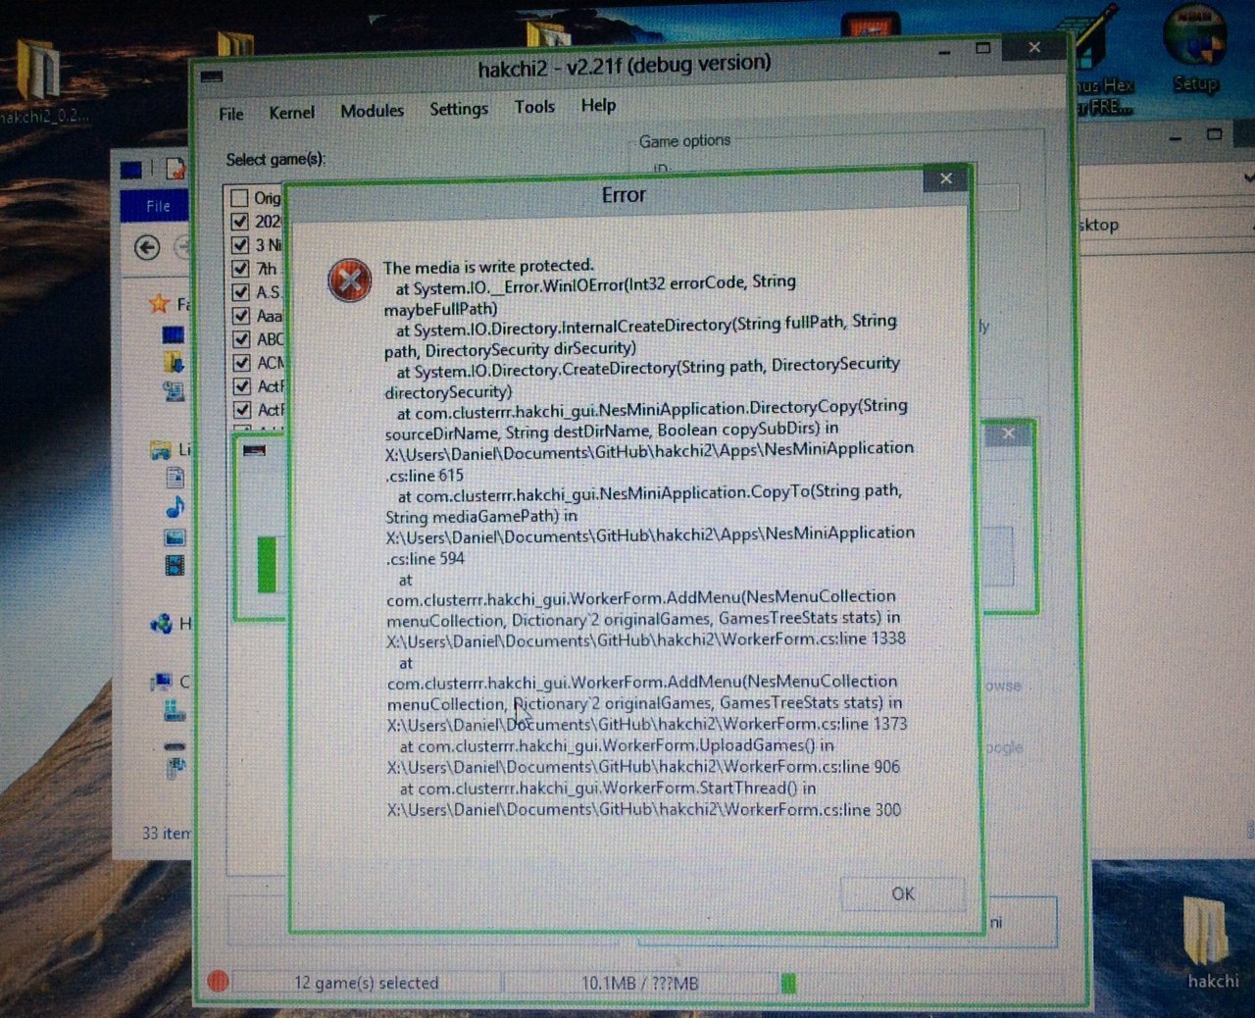Click OK in the Error dialog
This screenshot has width=1255, height=1018.
[x=902, y=893]
